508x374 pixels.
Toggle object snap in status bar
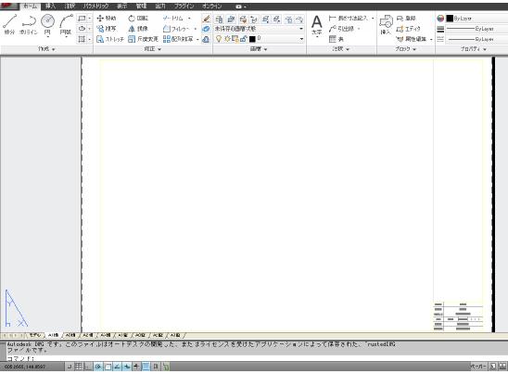point(108,367)
